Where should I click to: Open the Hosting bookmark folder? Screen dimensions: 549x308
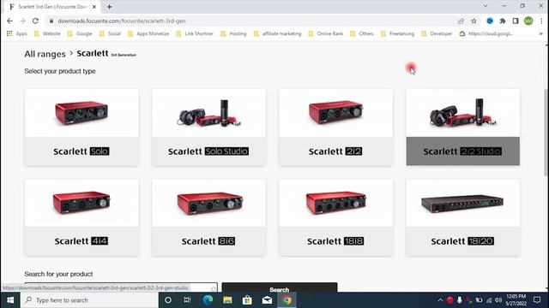coord(233,33)
